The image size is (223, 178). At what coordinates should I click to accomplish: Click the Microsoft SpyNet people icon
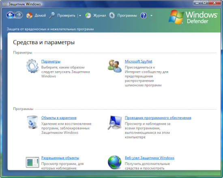[115, 66]
